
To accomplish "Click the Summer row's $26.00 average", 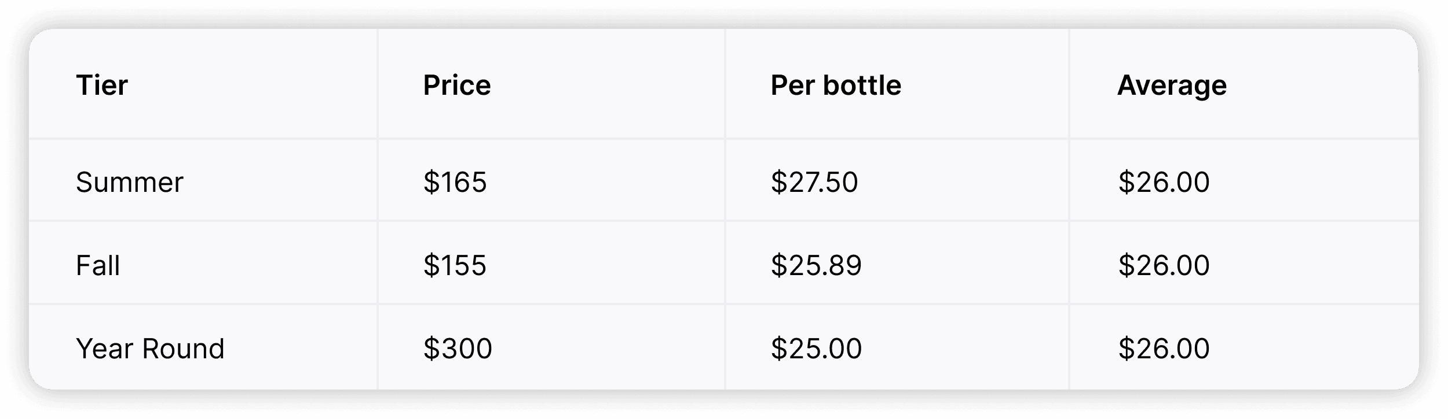I will pos(1164,183).
